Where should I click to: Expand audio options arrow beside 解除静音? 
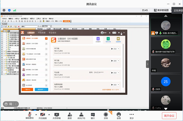tap(36, 115)
